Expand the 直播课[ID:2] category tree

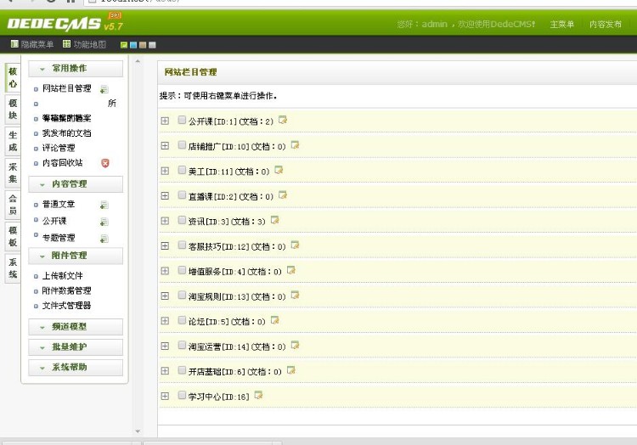[165, 195]
